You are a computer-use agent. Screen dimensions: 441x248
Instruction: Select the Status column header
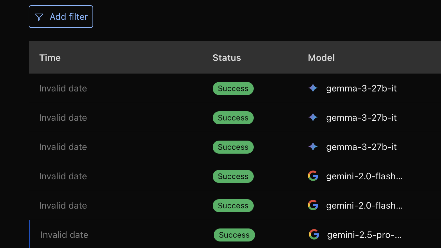[x=227, y=58]
